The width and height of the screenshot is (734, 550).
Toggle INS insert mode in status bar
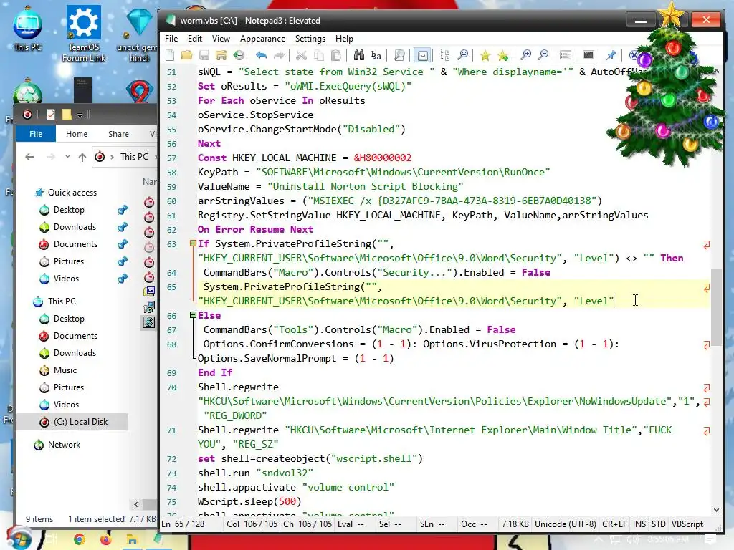click(639, 524)
